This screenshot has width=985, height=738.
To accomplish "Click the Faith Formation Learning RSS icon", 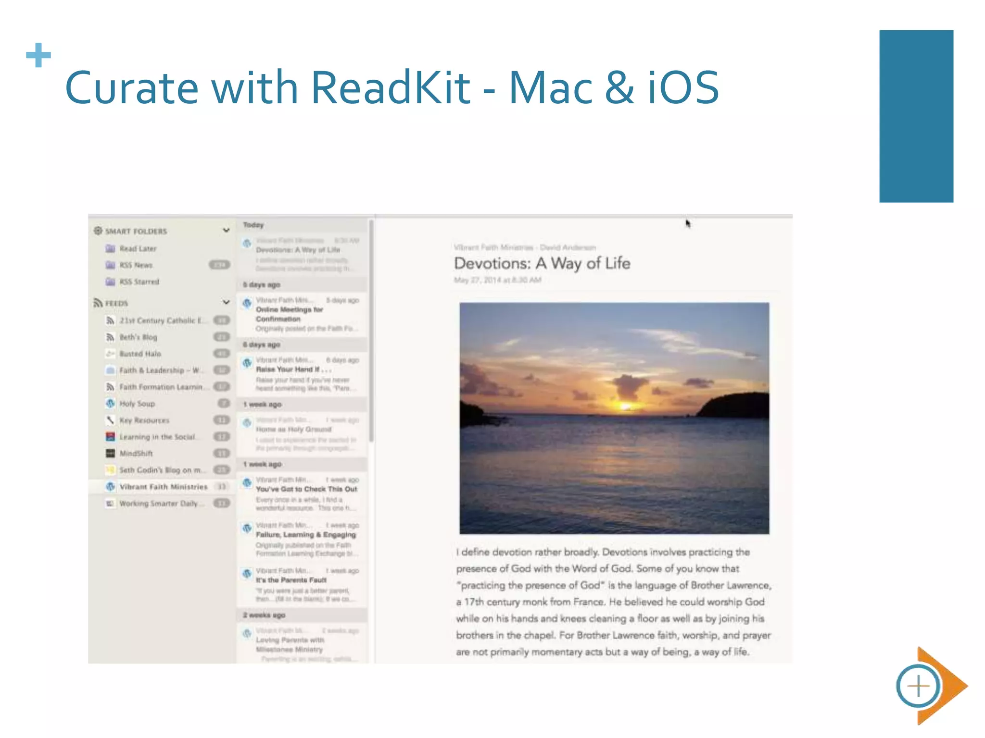I will (110, 387).
